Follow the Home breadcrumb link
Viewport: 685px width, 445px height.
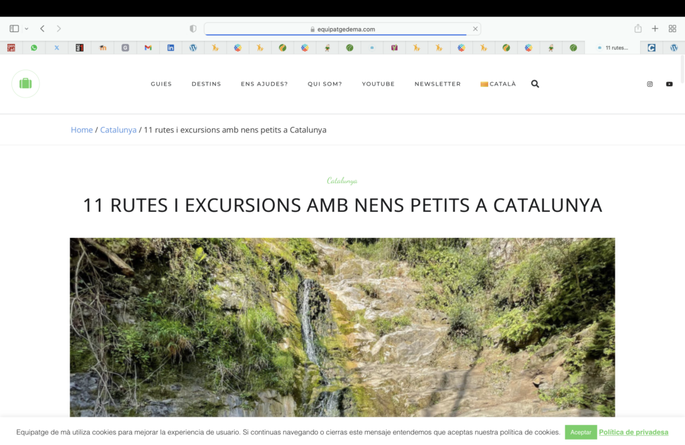pyautogui.click(x=82, y=130)
